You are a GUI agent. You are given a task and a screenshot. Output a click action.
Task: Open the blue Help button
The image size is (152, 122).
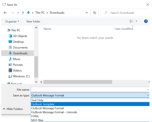tap(146, 21)
